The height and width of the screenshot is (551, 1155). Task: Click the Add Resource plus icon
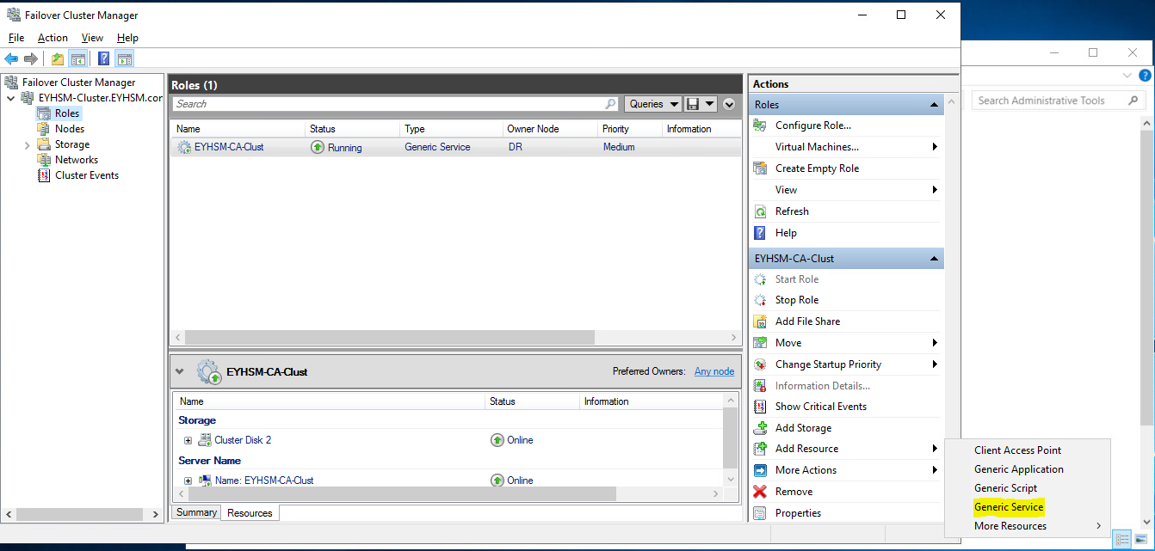pyautogui.click(x=760, y=449)
